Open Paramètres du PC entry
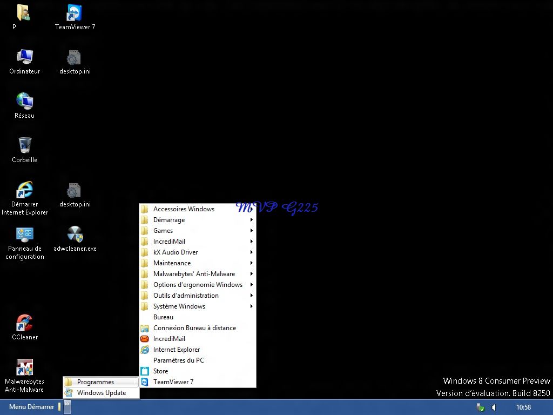The image size is (553, 415). (x=178, y=360)
